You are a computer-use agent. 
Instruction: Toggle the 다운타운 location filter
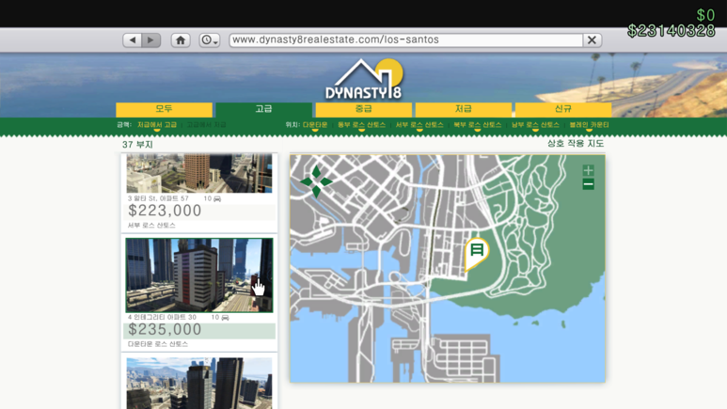315,125
